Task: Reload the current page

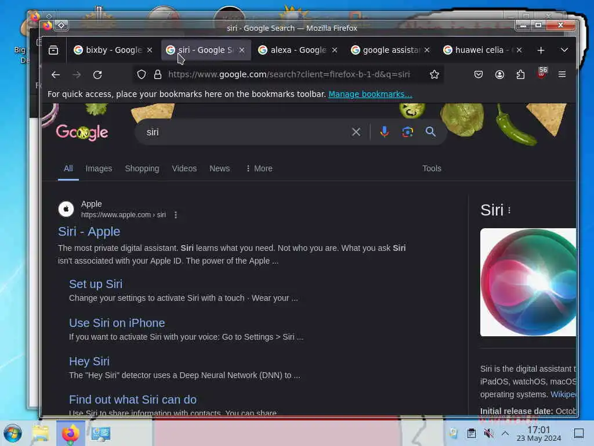Action: click(97, 75)
